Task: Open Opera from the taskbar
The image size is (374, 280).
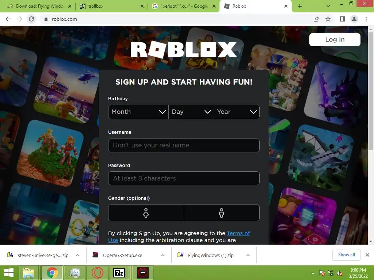Action: coord(97,273)
